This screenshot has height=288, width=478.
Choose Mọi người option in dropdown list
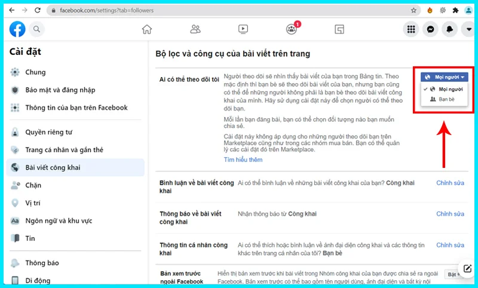click(444, 89)
